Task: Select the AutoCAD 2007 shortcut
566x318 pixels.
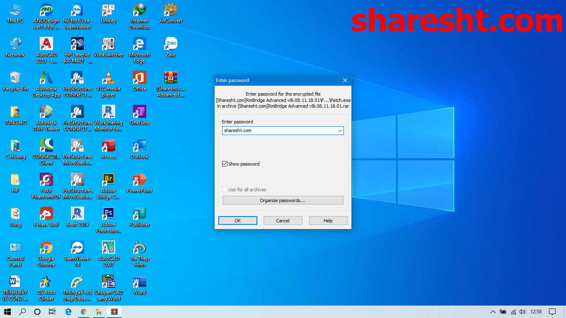Action: coord(109,254)
